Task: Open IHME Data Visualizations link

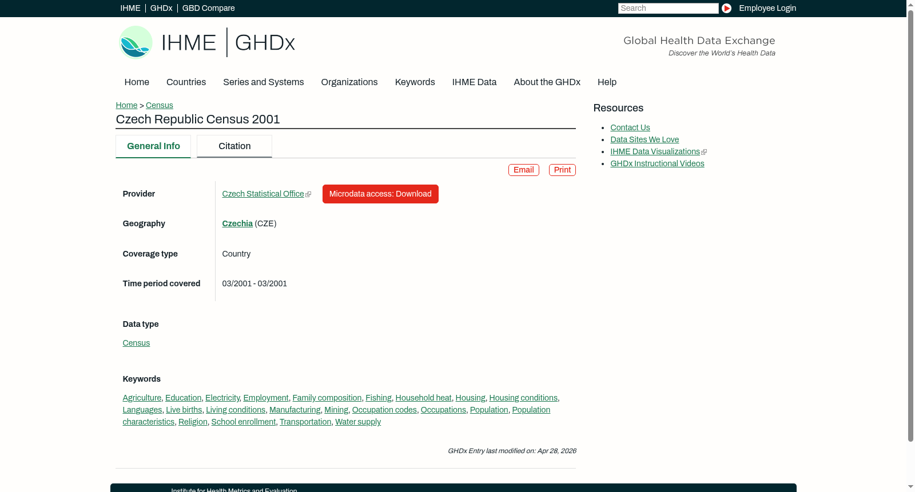Action: click(x=655, y=152)
